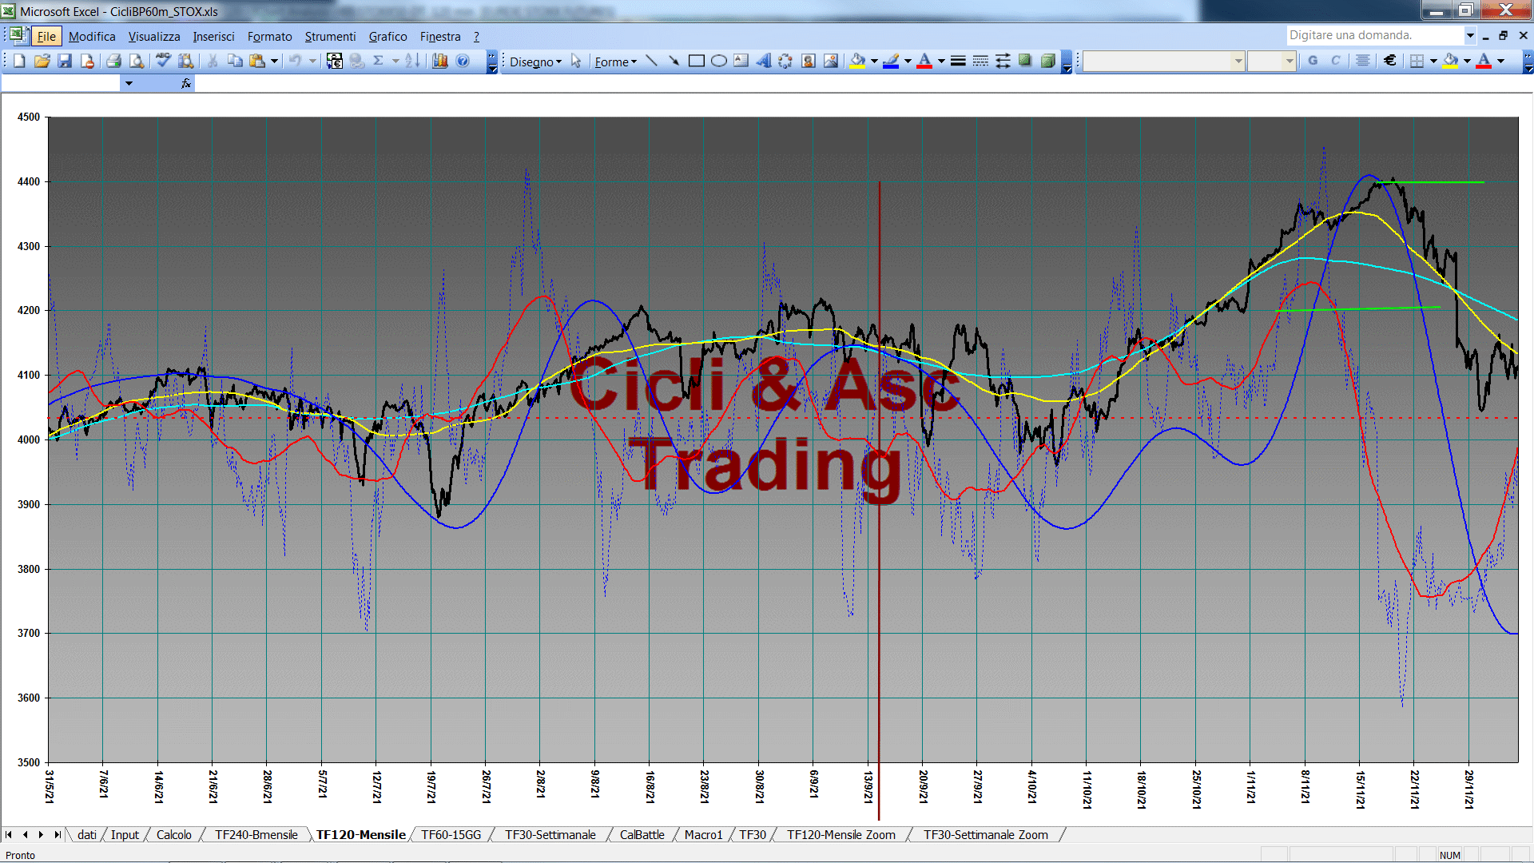
Task: Select the Oval drawing tool
Action: [x=719, y=61]
